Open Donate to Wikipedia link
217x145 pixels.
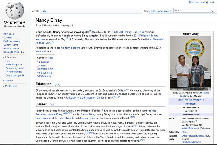(14, 52)
